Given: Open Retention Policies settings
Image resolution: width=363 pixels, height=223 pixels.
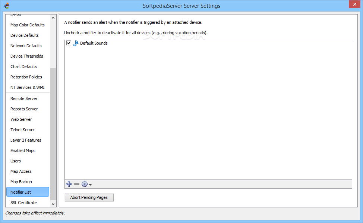Looking at the screenshot, I should [x=26, y=77].
